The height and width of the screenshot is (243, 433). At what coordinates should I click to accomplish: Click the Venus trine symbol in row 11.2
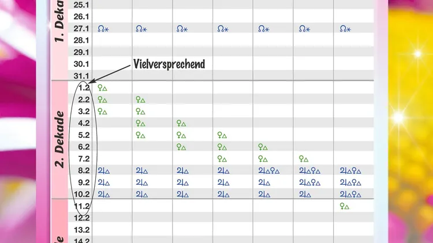click(x=344, y=206)
